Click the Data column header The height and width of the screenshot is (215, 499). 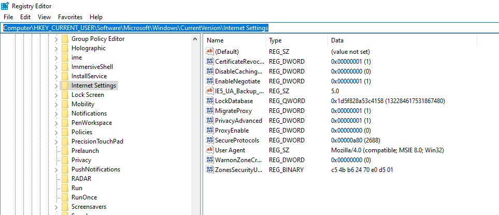point(337,40)
